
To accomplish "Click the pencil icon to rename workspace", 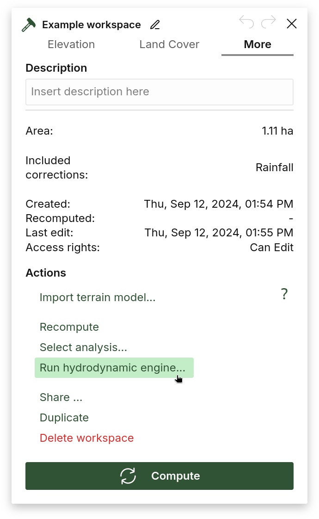I will point(155,25).
